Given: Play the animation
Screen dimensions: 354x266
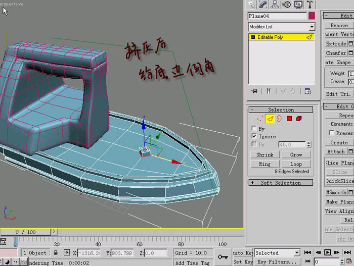Looking at the screenshot, I should (x=327, y=252).
